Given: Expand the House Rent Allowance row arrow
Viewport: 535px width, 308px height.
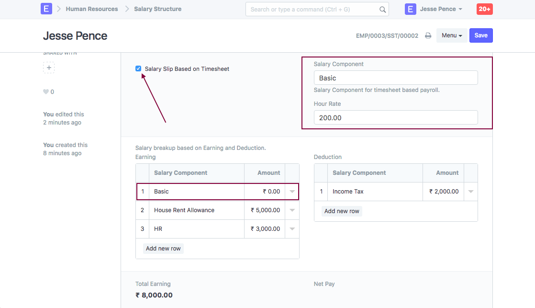Looking at the screenshot, I should point(292,210).
